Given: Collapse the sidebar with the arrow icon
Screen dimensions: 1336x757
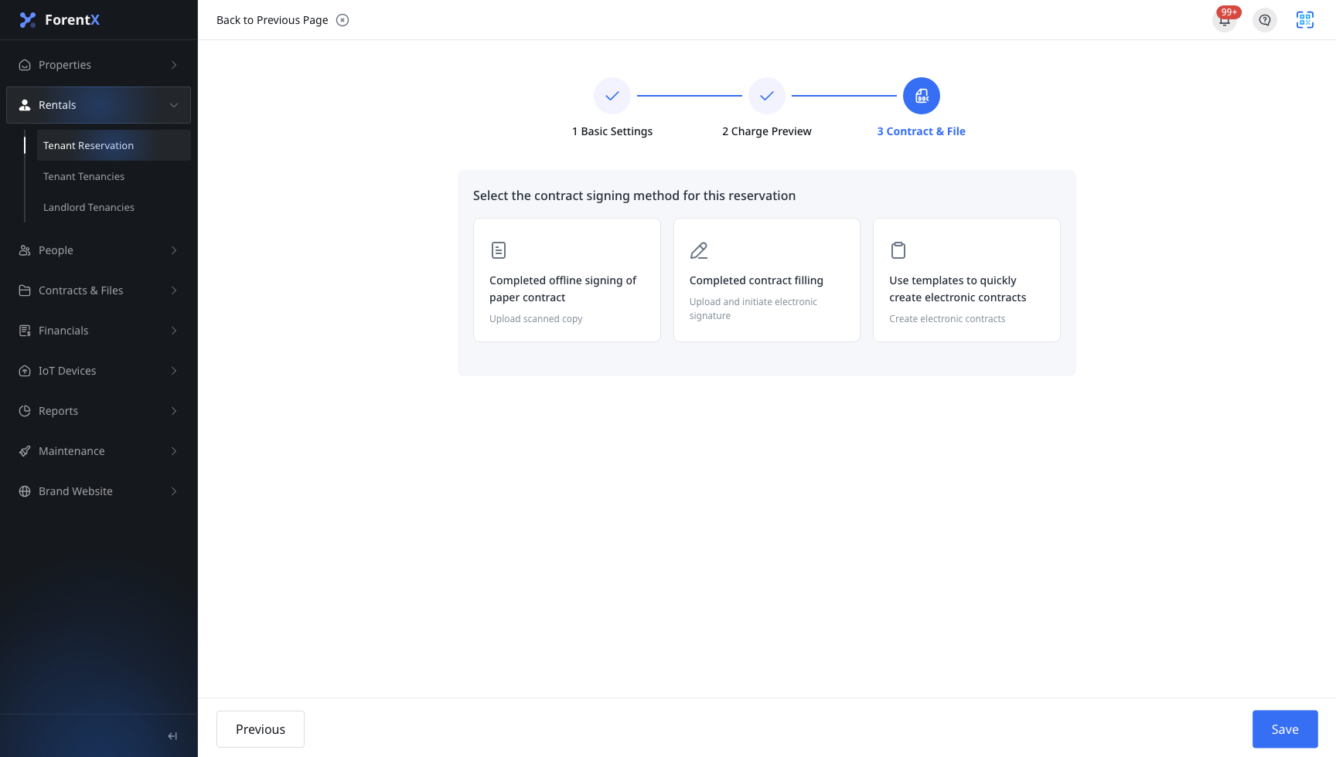Looking at the screenshot, I should click(172, 736).
